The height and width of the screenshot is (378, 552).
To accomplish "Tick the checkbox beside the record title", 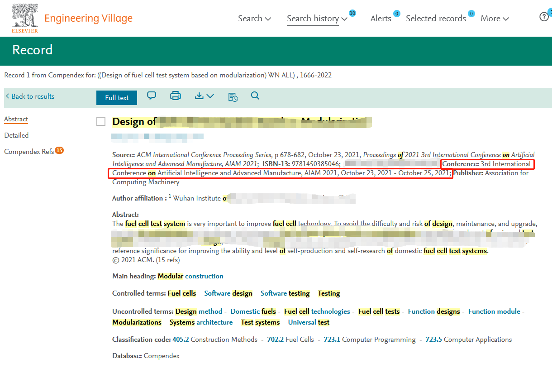I will (101, 121).
